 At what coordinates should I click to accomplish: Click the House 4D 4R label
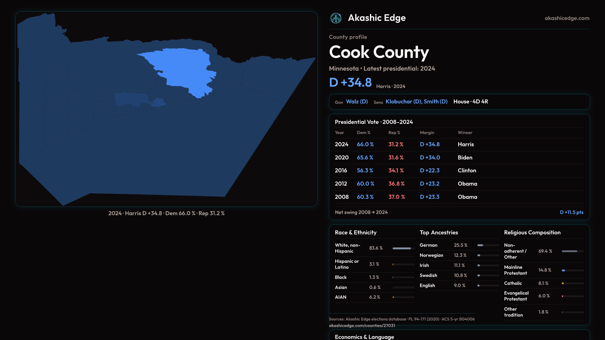(x=470, y=102)
